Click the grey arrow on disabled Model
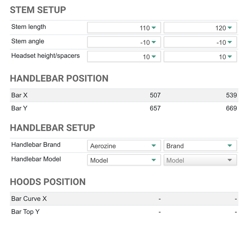Viewport: 244px width, 226px height. coord(230,160)
